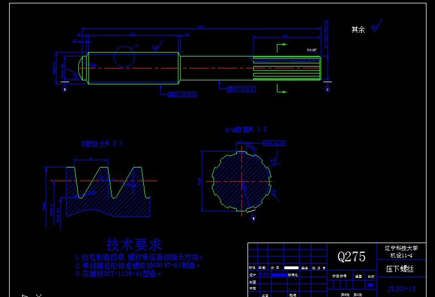The image size is (435, 297).
Task: Click '机设11-4' class text
Action: pos(401,256)
